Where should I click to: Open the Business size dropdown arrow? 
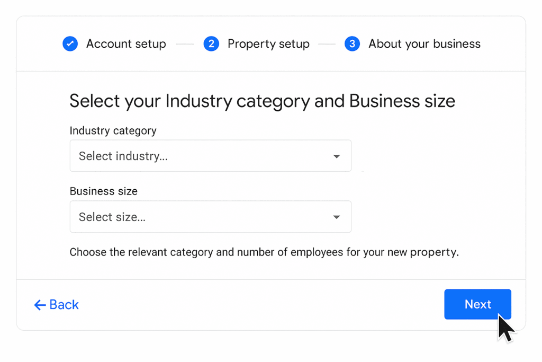click(336, 217)
